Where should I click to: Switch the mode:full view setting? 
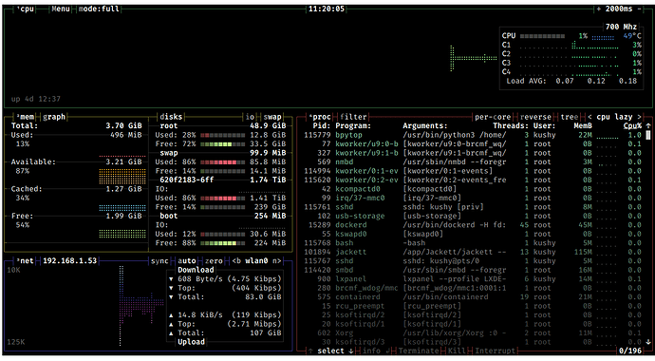pos(99,9)
